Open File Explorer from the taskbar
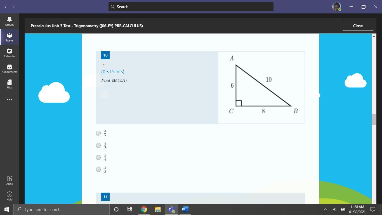 pyautogui.click(x=157, y=209)
